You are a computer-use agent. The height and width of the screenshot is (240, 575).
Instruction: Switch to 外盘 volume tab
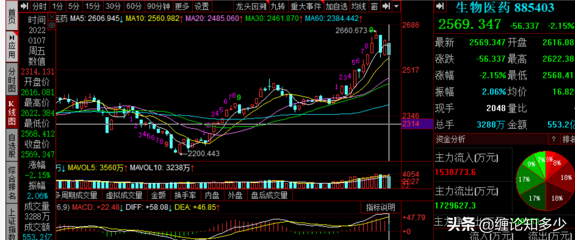tap(235, 195)
